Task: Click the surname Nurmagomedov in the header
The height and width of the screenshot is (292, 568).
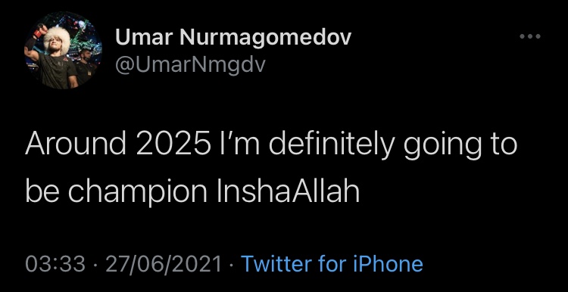Action: (264, 38)
